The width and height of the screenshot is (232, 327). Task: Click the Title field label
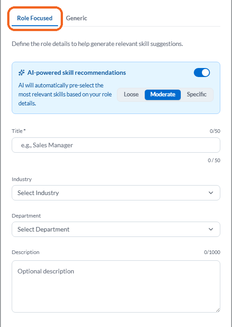click(18, 131)
